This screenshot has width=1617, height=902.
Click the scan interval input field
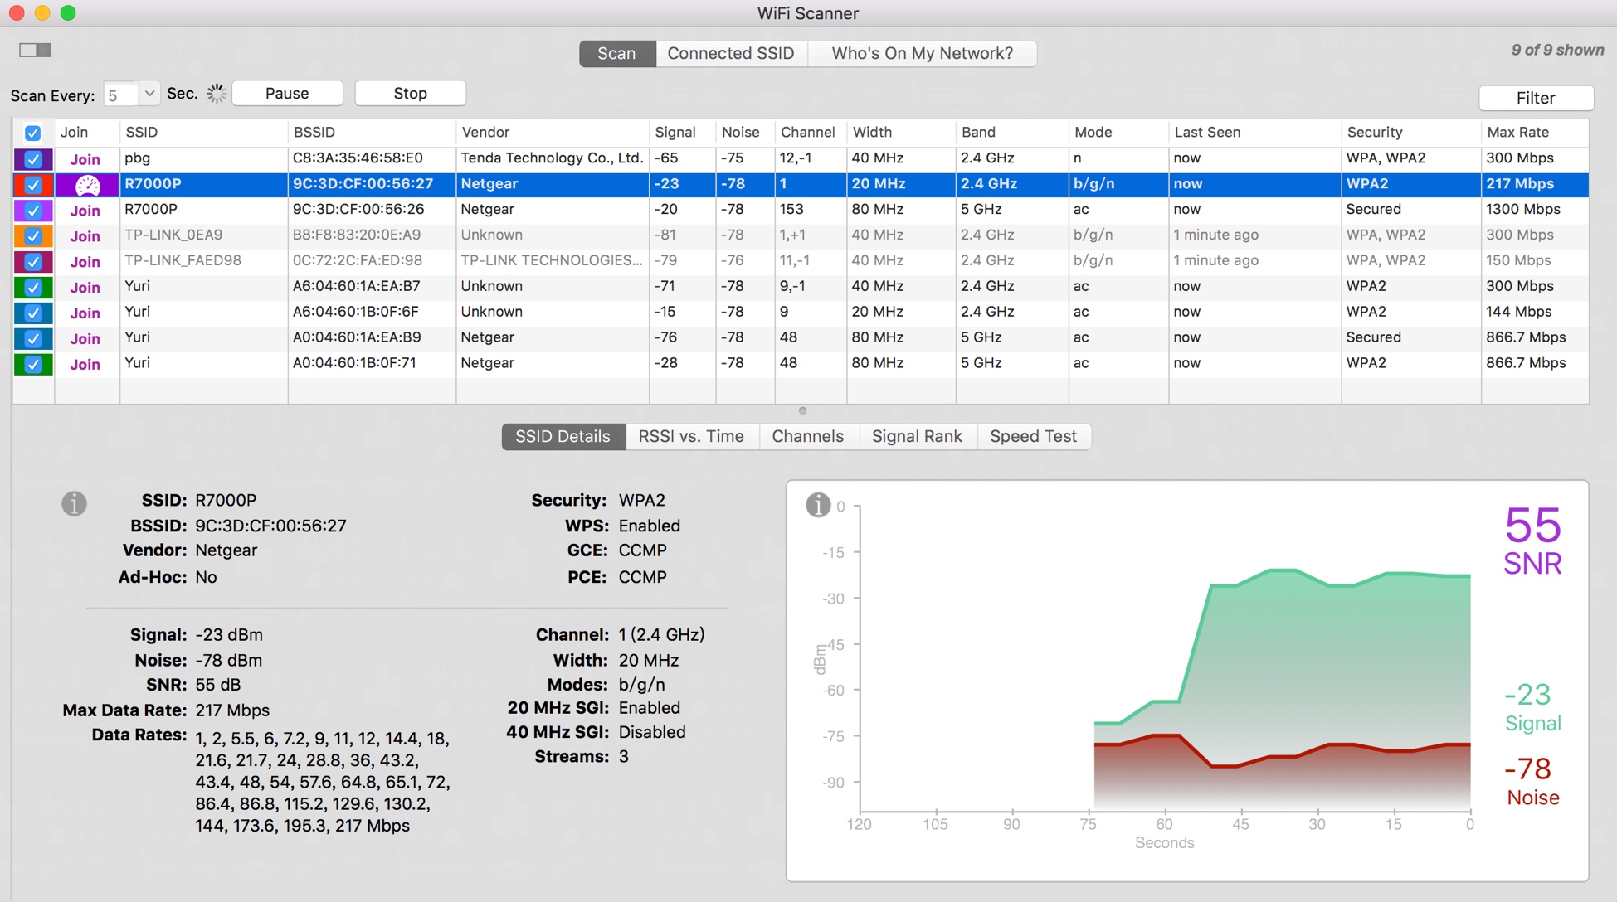(122, 95)
